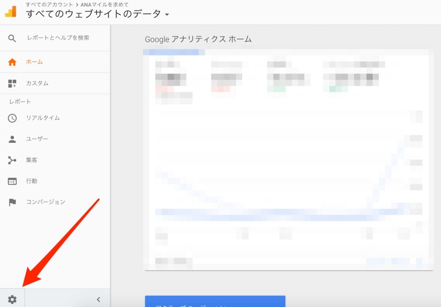
Task: Click the Google Analytics logo icon
Action: click(x=11, y=12)
